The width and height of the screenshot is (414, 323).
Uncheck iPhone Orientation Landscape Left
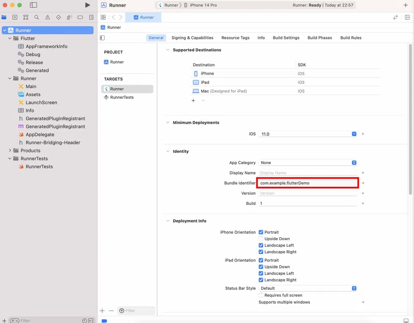pos(261,246)
